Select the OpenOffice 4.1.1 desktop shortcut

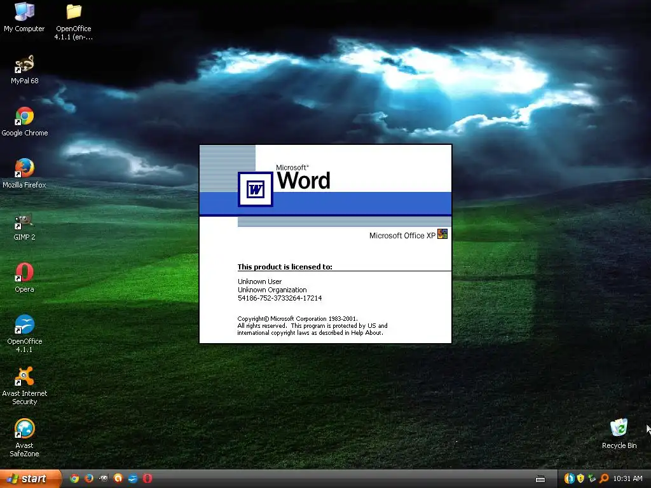click(x=25, y=334)
